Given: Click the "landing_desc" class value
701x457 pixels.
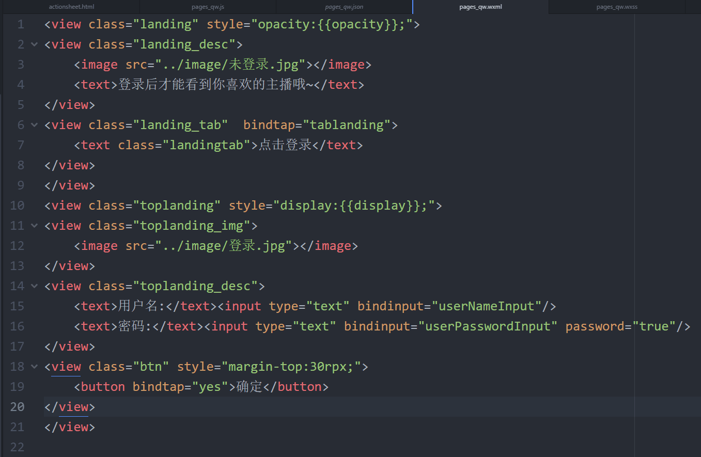Looking at the screenshot, I should pos(184,44).
